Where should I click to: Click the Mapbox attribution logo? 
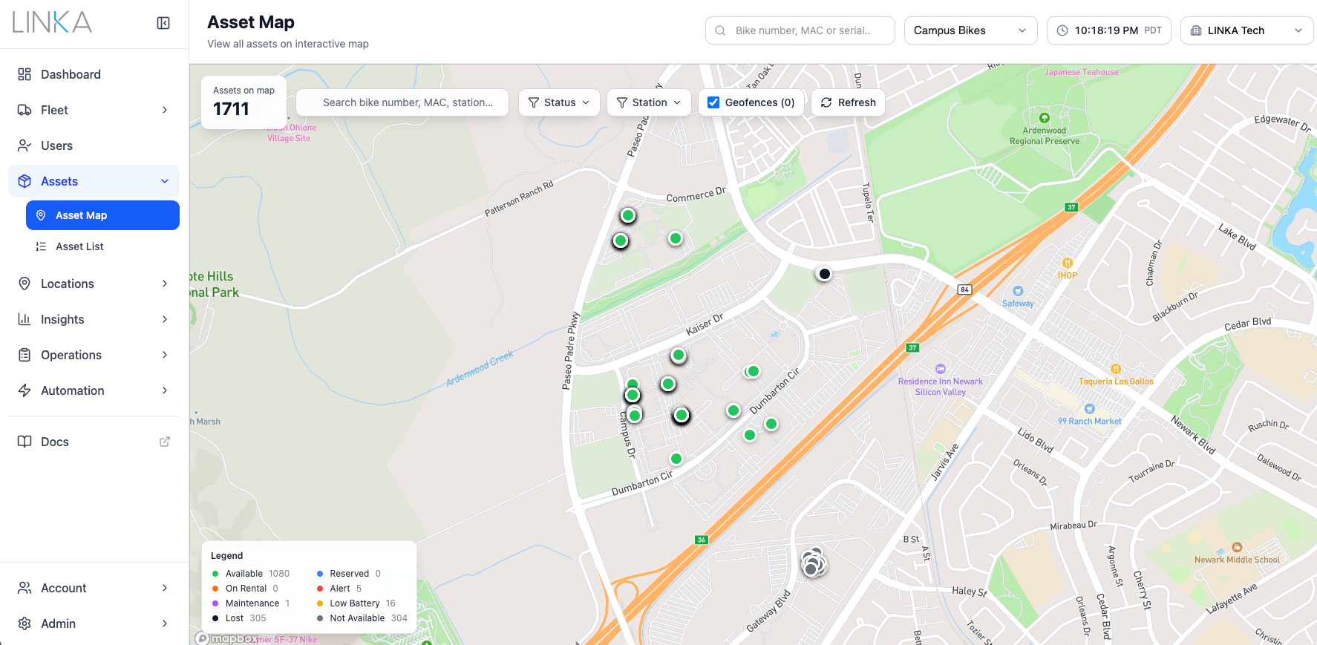click(x=226, y=638)
